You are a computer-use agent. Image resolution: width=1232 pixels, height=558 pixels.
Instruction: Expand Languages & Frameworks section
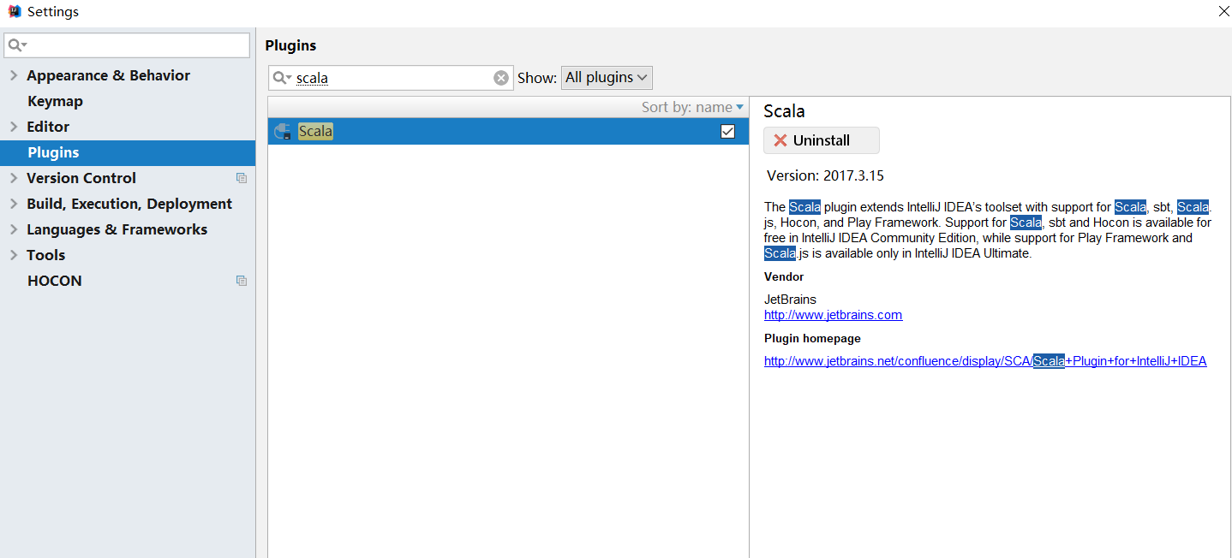click(x=13, y=229)
